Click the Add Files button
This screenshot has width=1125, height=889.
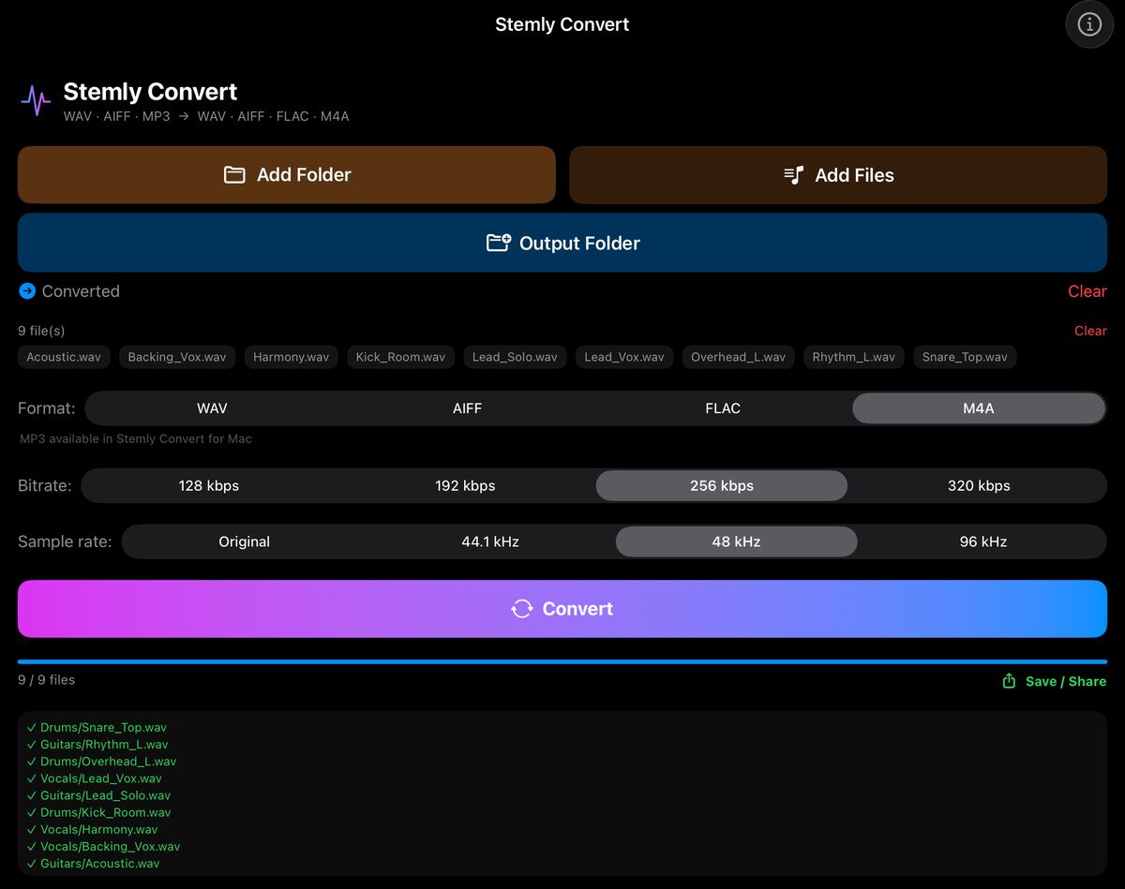pos(838,175)
